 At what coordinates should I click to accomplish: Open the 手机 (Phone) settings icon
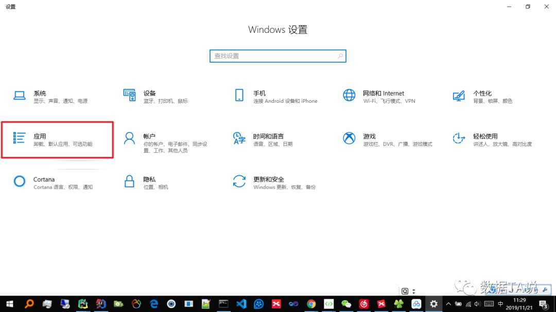pyautogui.click(x=239, y=95)
